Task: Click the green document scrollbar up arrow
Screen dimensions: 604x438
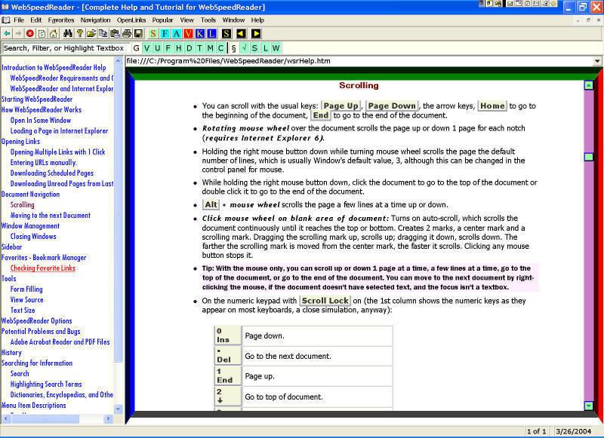Action: [x=589, y=85]
